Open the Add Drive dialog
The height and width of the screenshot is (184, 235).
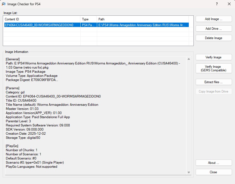pos(214,29)
